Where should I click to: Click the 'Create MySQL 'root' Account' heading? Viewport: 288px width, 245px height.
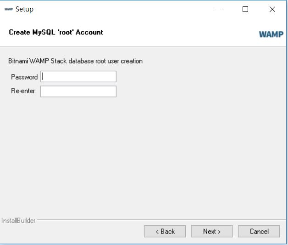pyautogui.click(x=56, y=32)
